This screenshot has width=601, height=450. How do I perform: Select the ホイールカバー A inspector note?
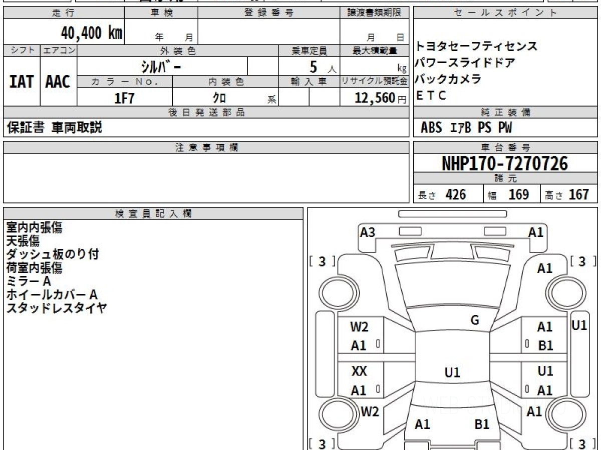(x=52, y=294)
